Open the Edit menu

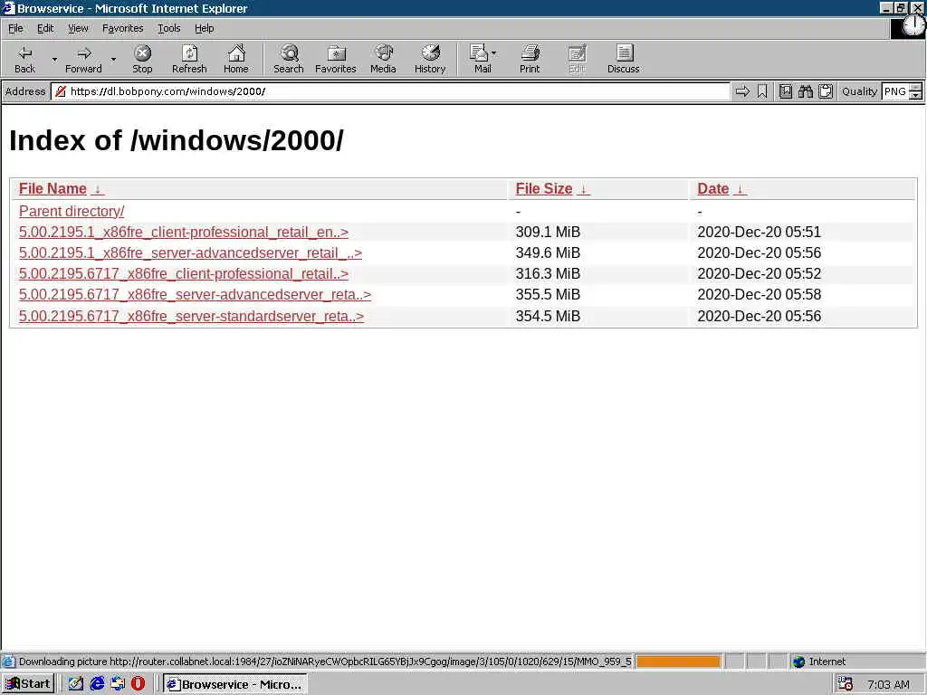click(45, 28)
